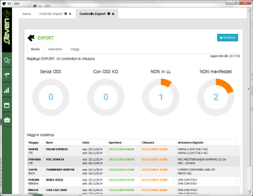Open the calendar icon in sidebar

pyautogui.click(x=7, y=105)
